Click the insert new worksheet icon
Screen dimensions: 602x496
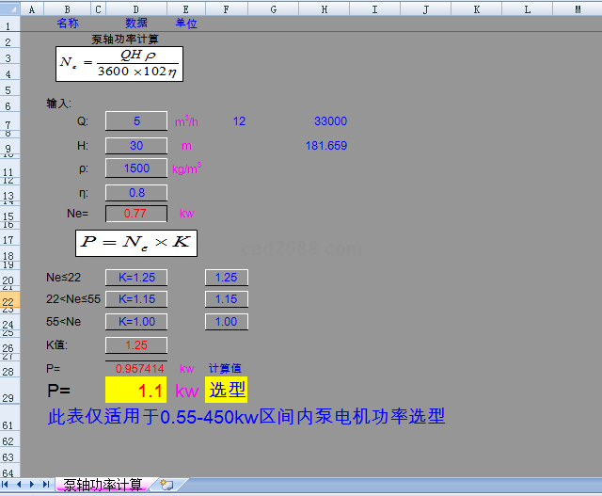pyautogui.click(x=166, y=485)
